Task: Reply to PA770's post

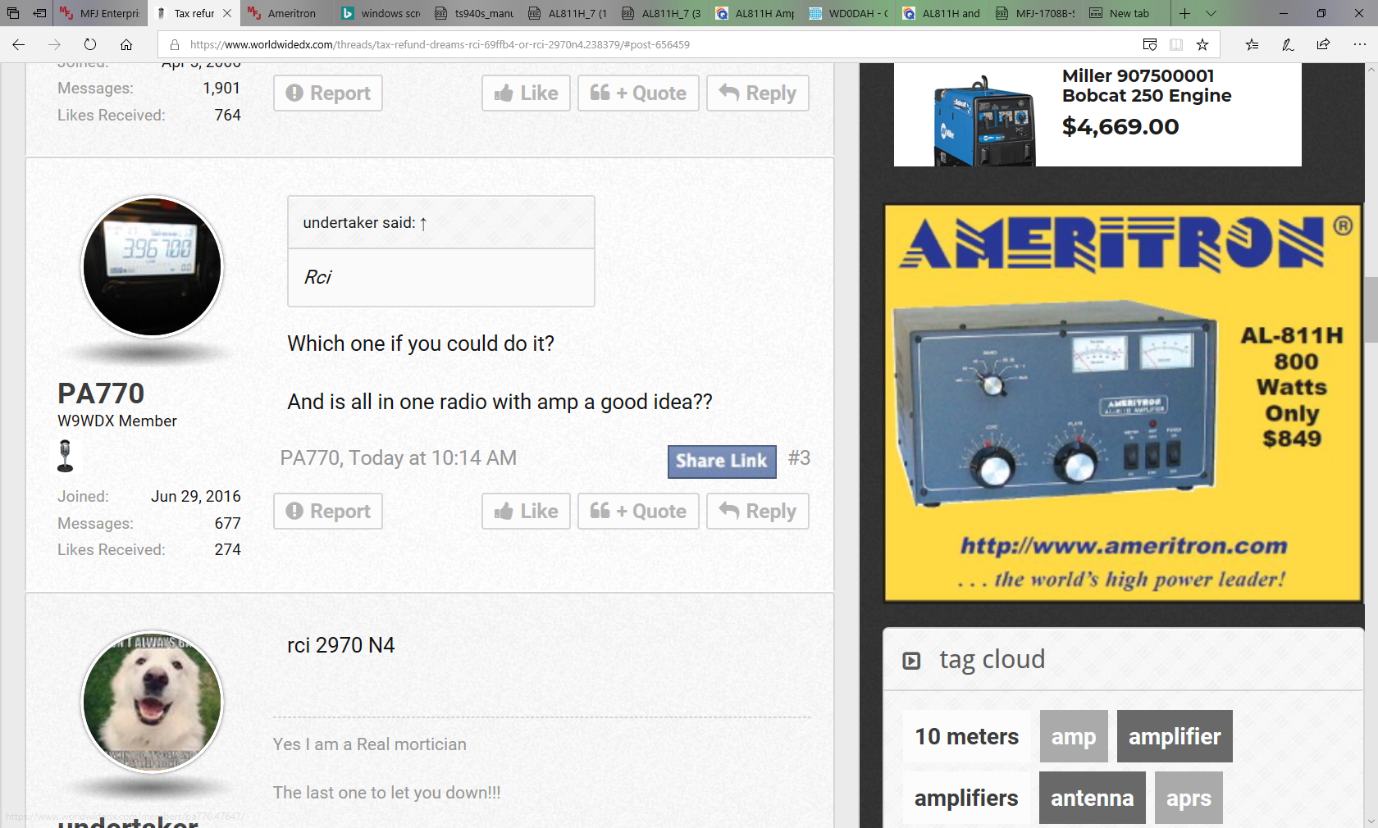Action: pos(757,512)
